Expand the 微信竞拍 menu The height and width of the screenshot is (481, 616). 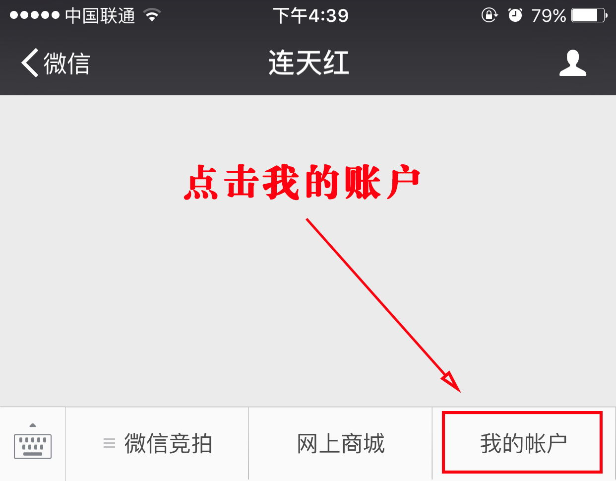(157, 443)
